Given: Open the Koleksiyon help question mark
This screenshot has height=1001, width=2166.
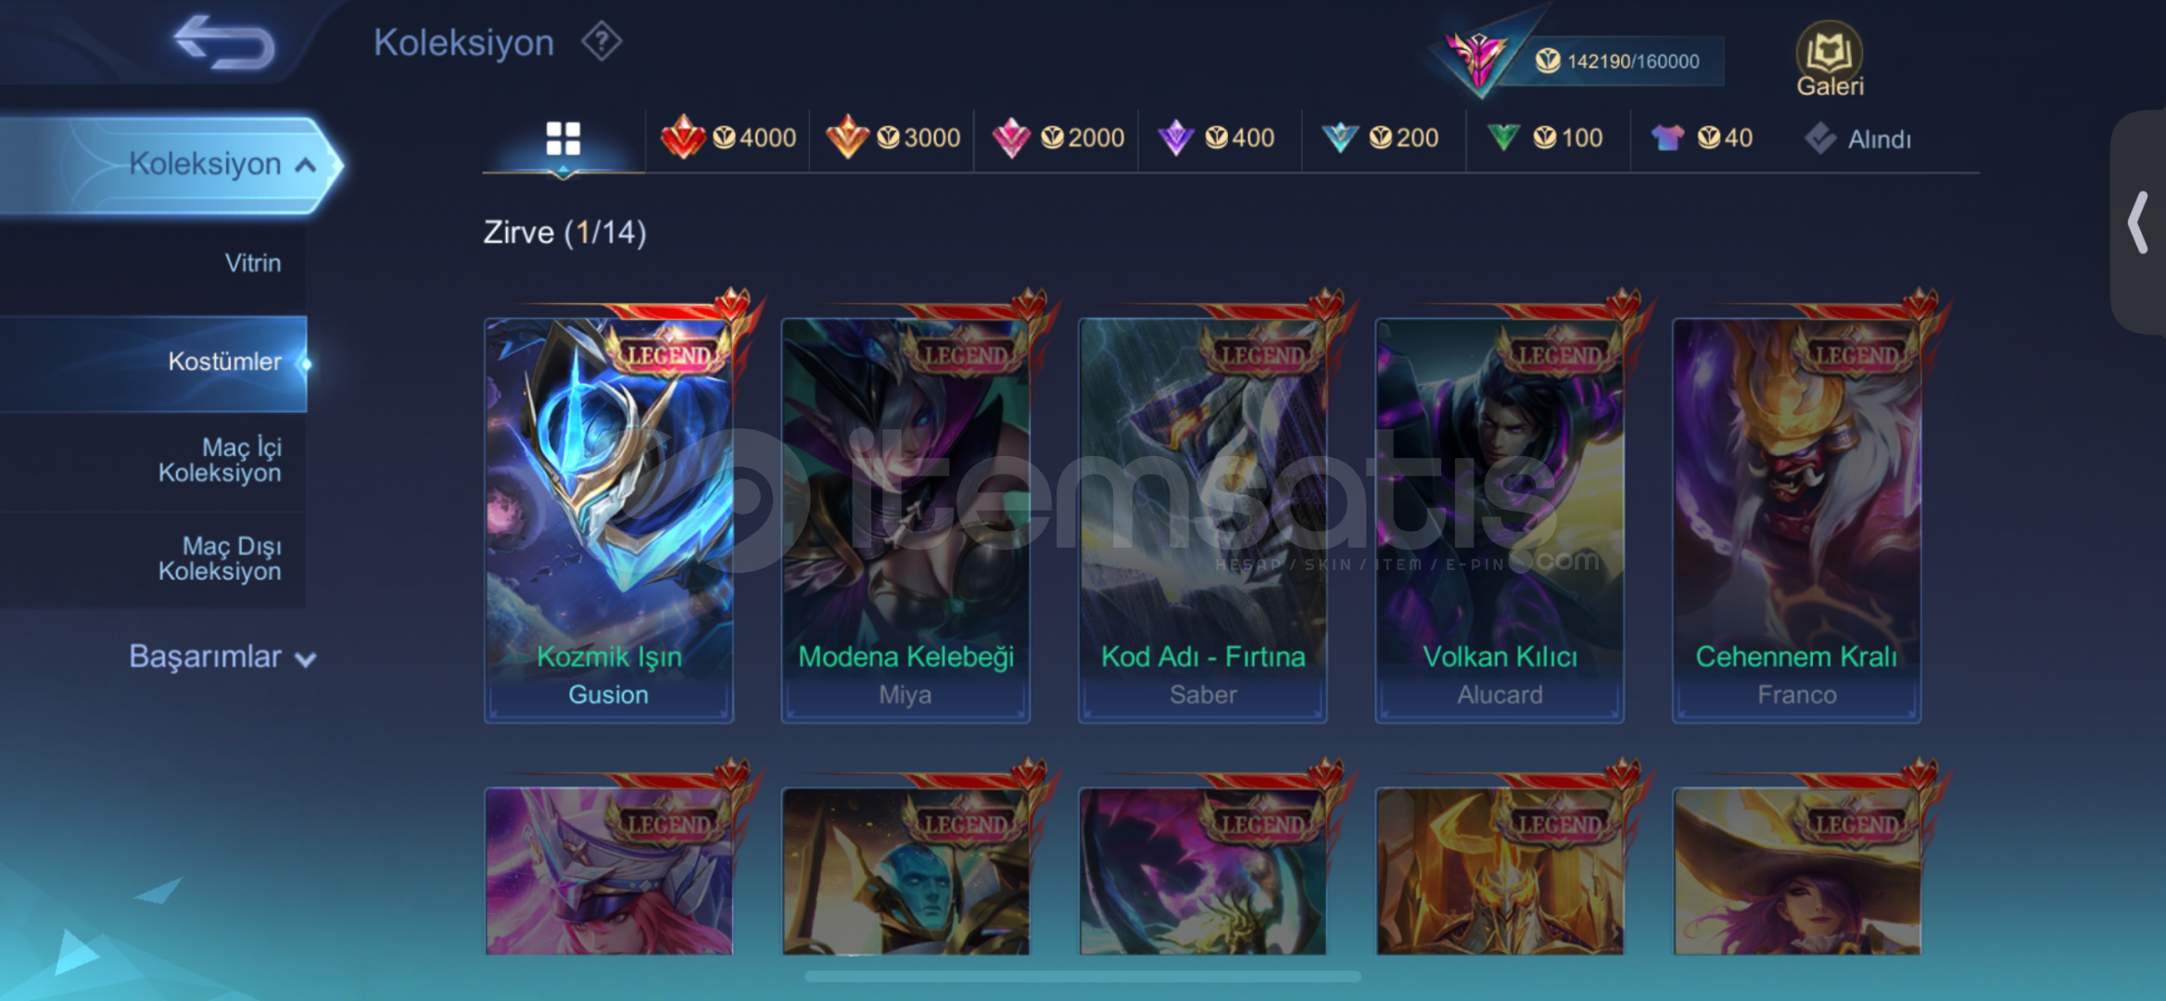Looking at the screenshot, I should pyautogui.click(x=602, y=42).
